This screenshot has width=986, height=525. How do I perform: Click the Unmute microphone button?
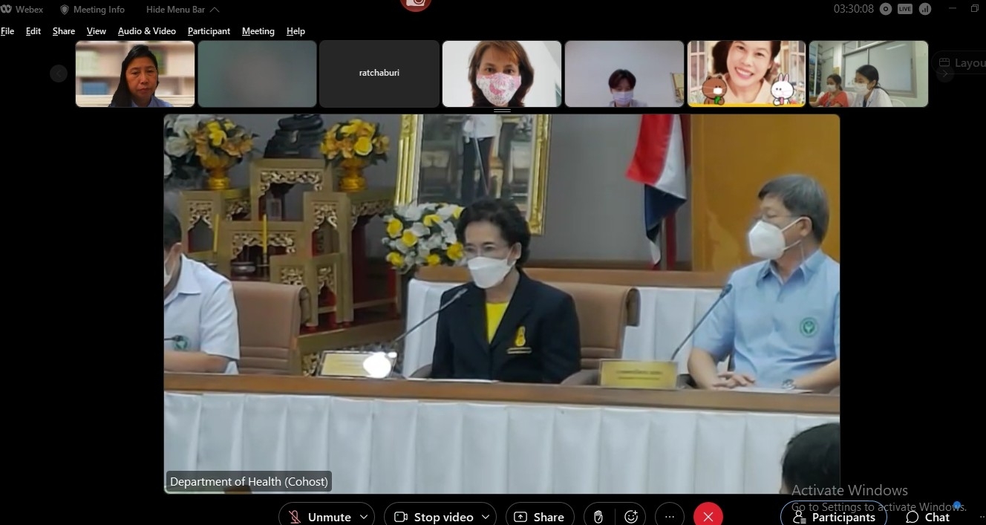click(320, 517)
